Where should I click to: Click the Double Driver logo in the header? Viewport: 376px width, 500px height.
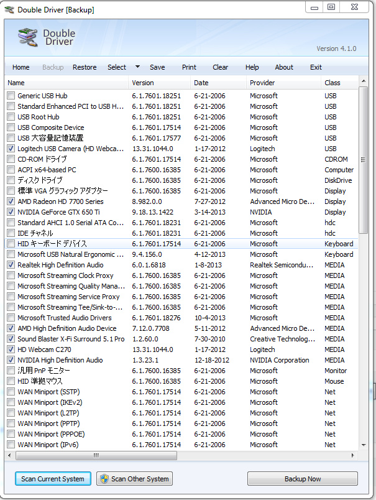(x=28, y=37)
